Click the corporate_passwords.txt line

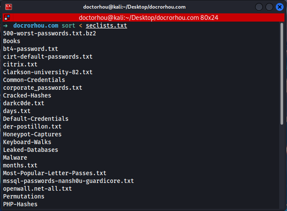[x=43, y=88]
